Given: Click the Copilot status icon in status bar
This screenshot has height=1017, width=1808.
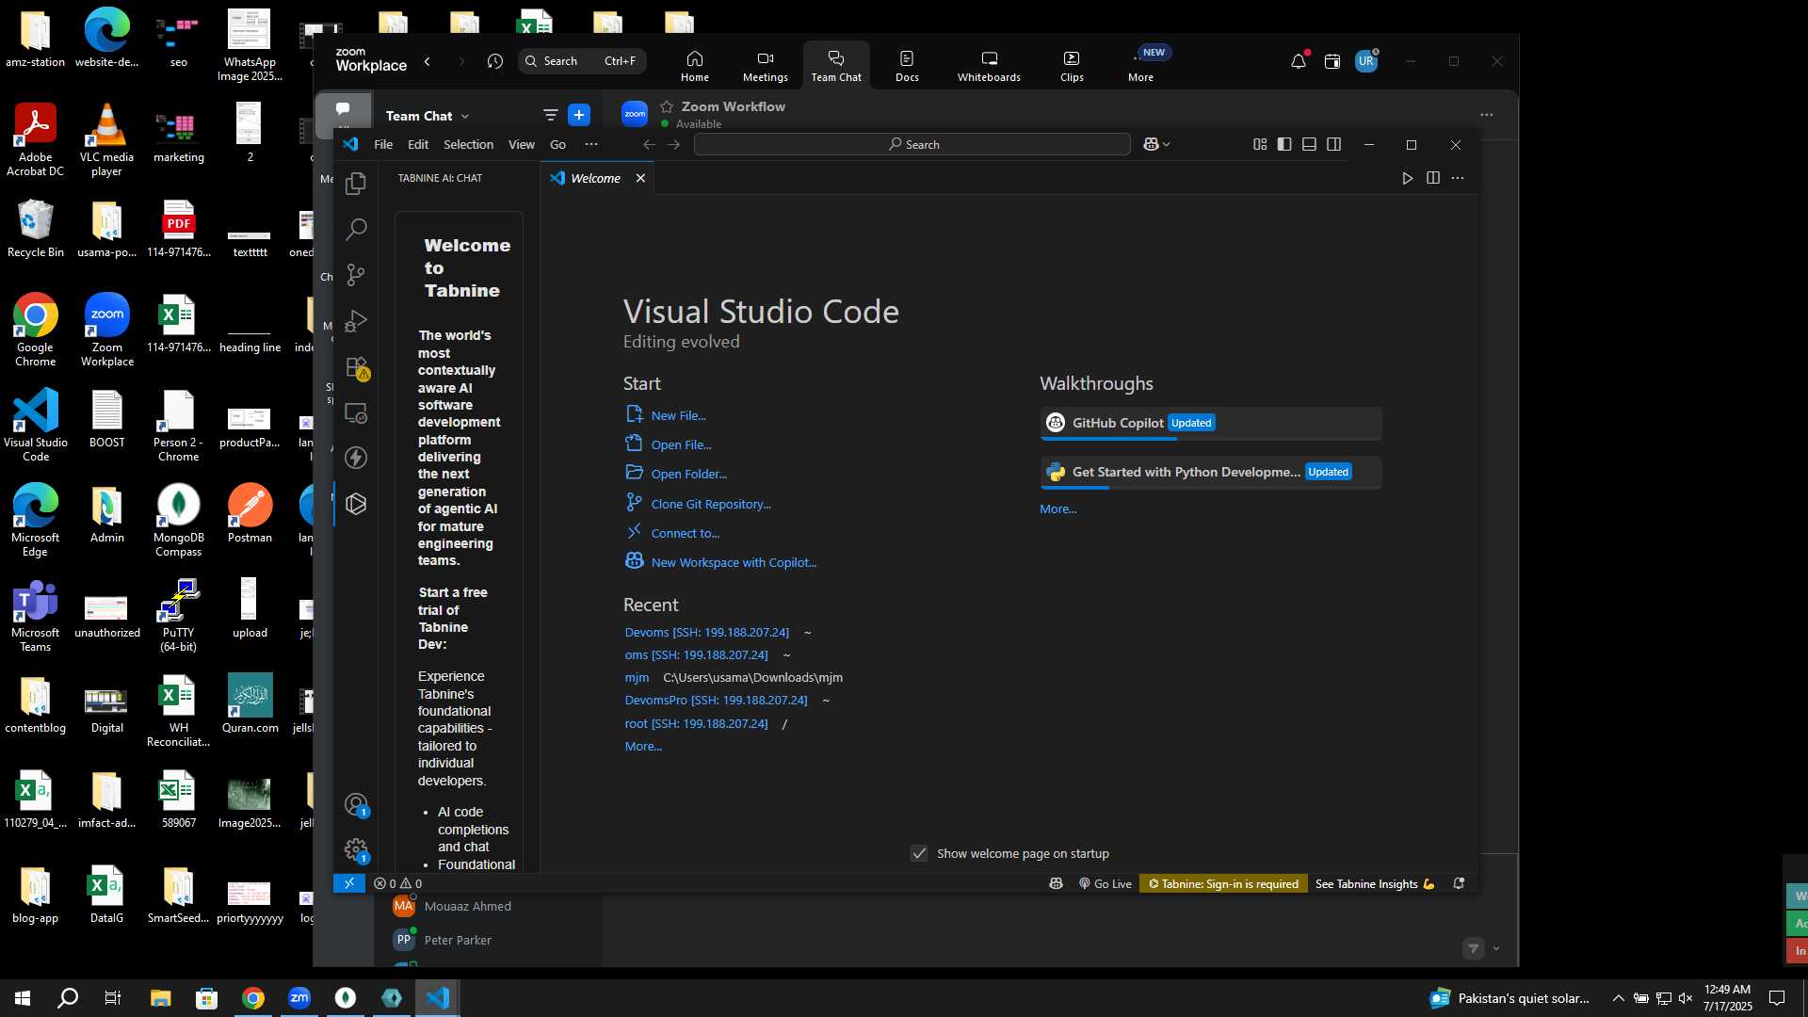Looking at the screenshot, I should (x=1056, y=883).
